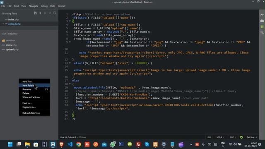Viewport: 265px width, 149px height.
Task: Collapse the code fold arrow at line 13
Action: (70, 63)
